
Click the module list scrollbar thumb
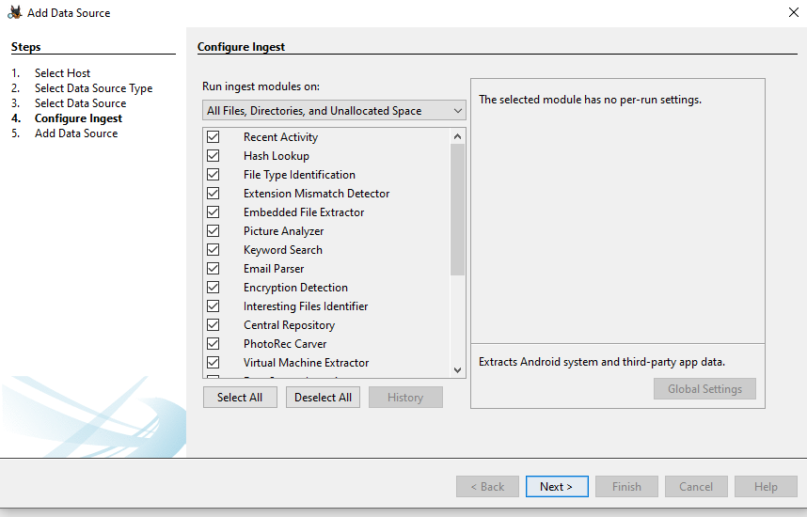(x=458, y=209)
